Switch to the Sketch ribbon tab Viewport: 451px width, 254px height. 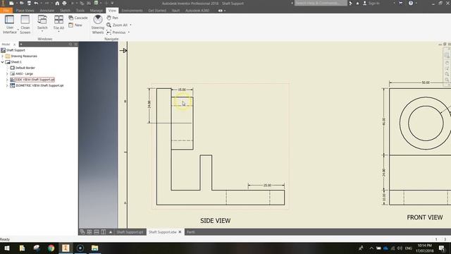click(65, 11)
